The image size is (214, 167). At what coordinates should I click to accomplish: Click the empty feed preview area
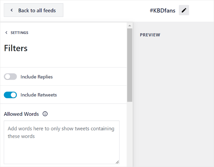[x=173, y=101]
